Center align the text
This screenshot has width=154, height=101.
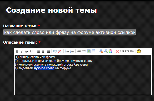(38, 51)
